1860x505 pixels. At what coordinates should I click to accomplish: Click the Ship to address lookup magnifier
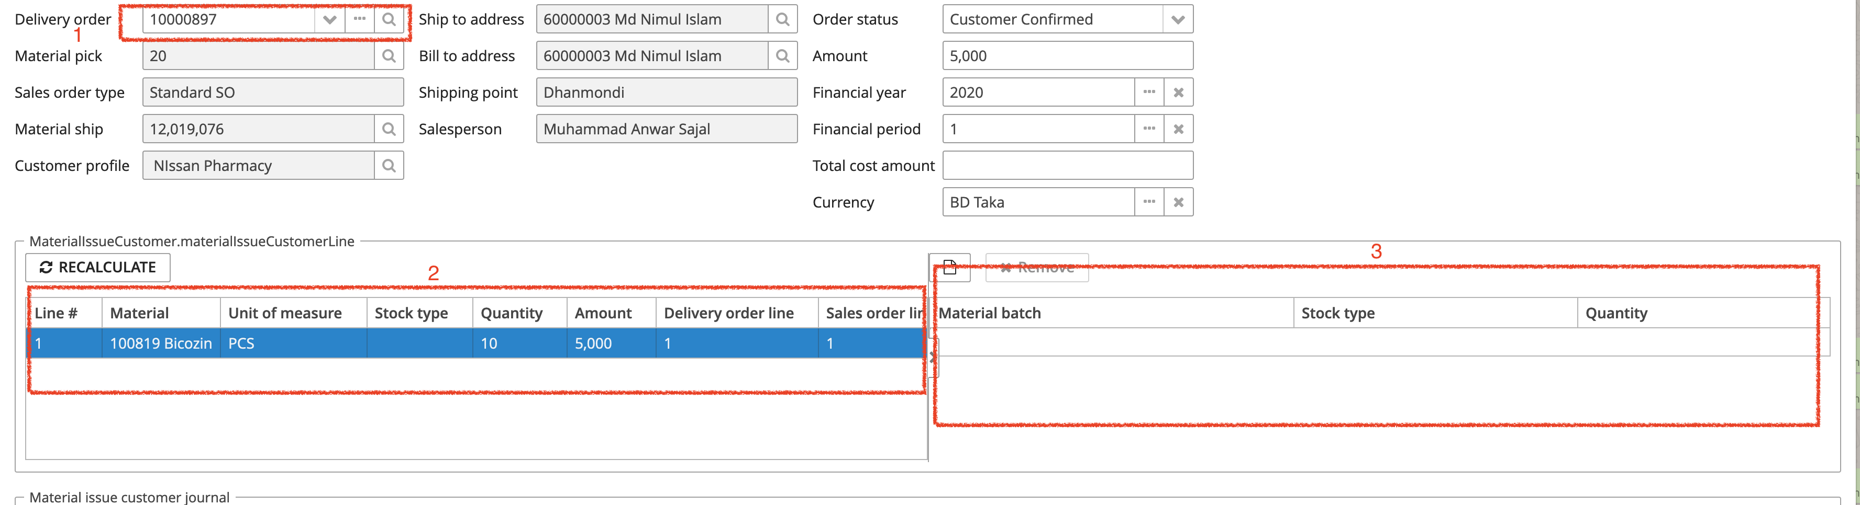pos(783,19)
